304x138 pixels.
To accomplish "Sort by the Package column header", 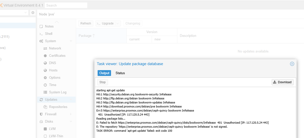I will [x=101, y=36].
